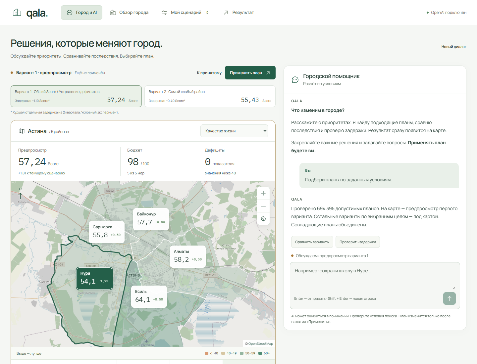477x364 pixels.
Task: Select the Сарыарка district card on map
Action: 107,232
